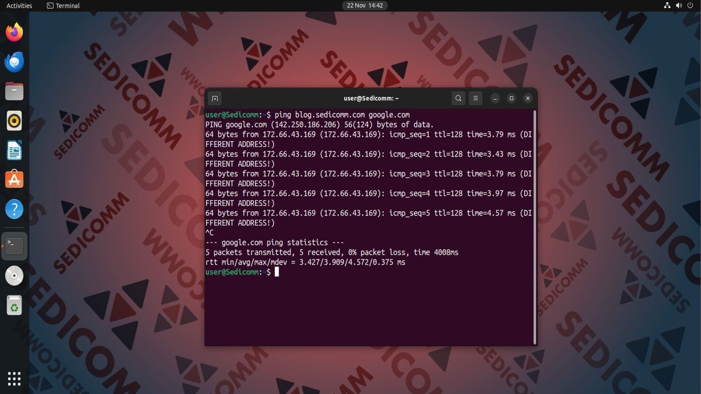
Task: Maximize the terminal window
Action: (511, 98)
